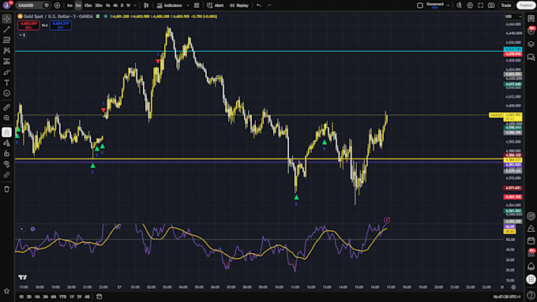Open the calendar panel in right sidebar

pos(531,240)
